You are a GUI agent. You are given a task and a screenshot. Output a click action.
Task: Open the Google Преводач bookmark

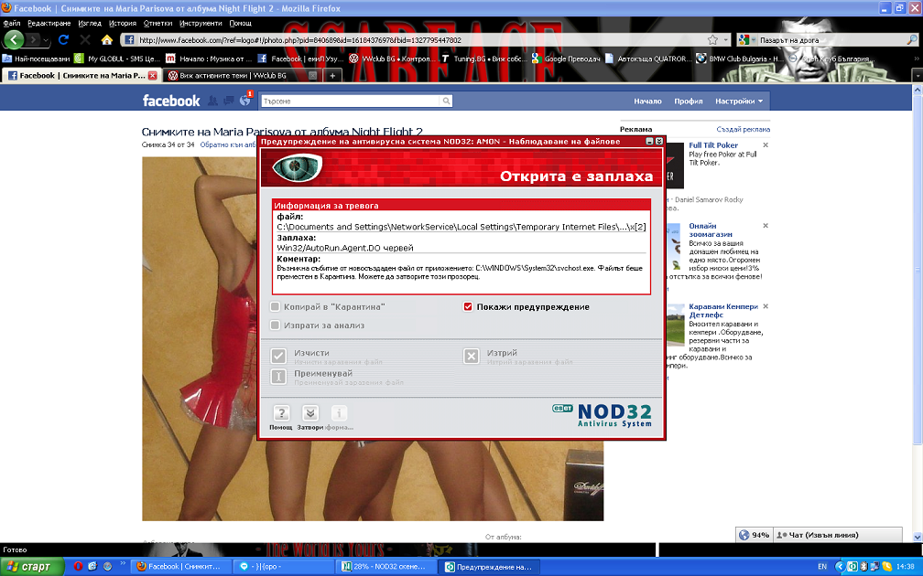pyautogui.click(x=566, y=59)
